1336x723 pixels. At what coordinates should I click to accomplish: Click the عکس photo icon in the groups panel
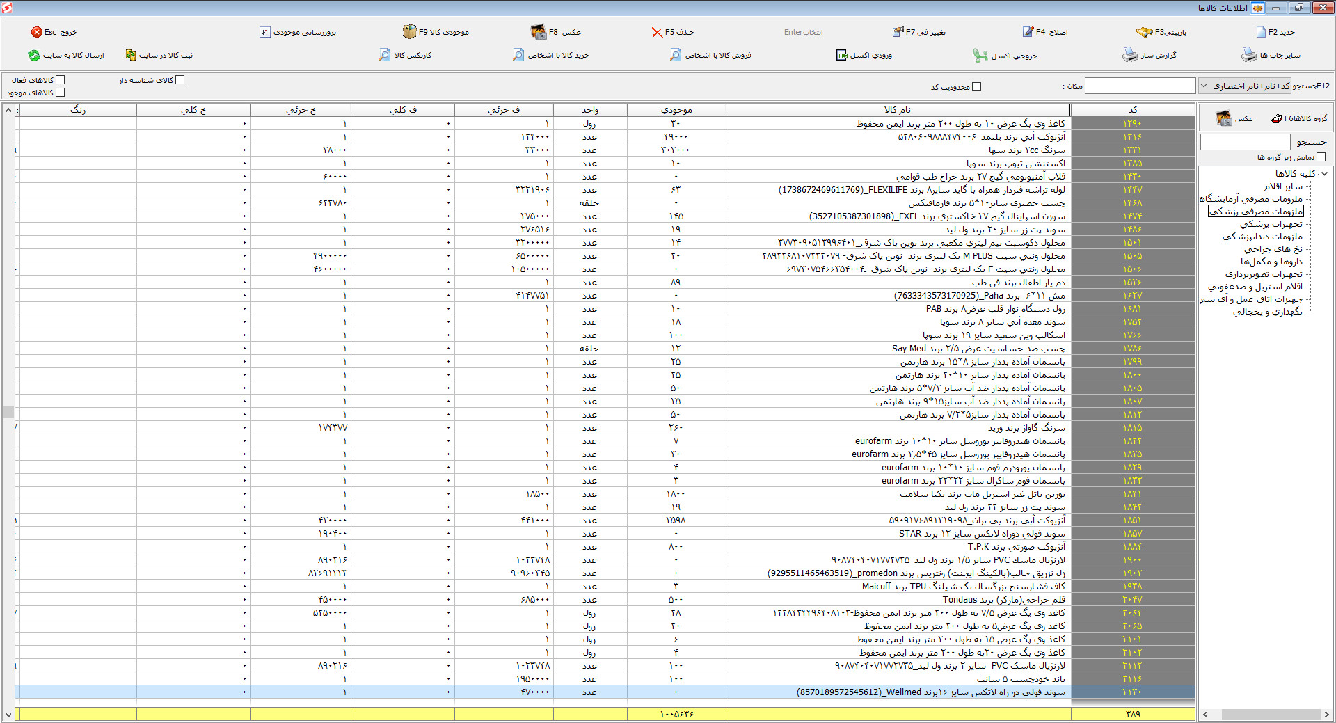1224,118
